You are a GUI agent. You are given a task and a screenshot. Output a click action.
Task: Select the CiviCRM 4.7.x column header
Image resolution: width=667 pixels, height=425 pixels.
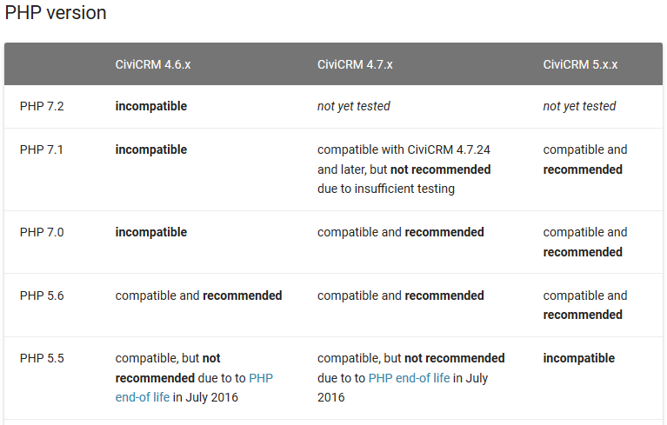pos(355,64)
